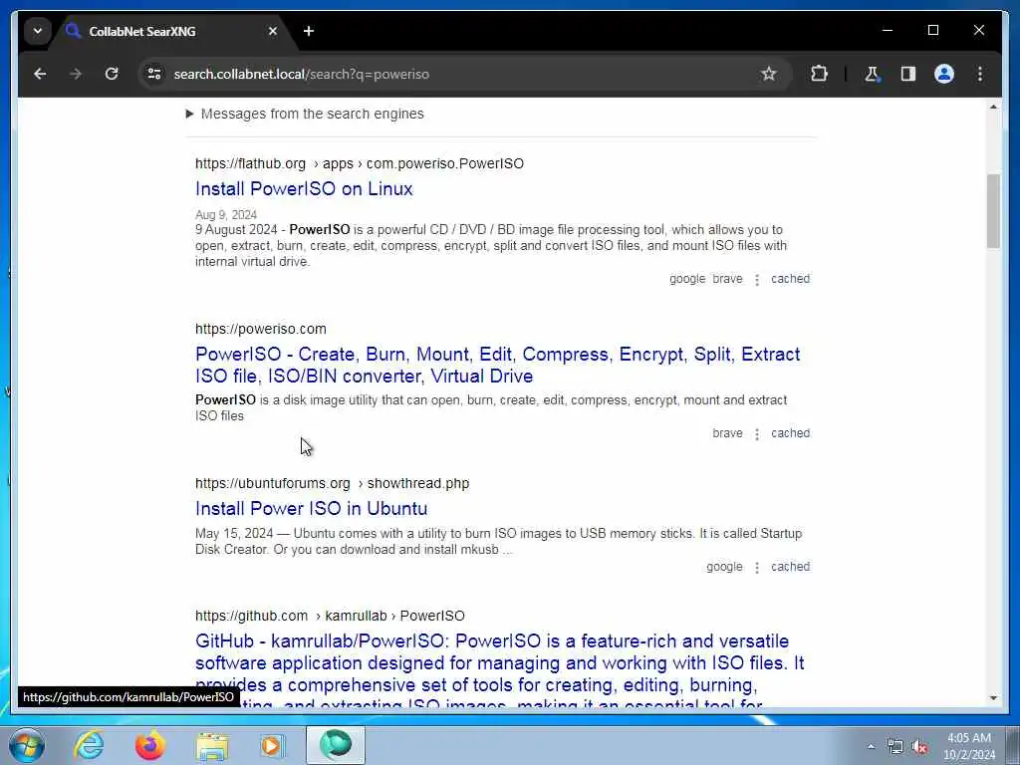The width and height of the screenshot is (1020, 765).
Task: Open the profile avatar menu
Action: tap(944, 74)
